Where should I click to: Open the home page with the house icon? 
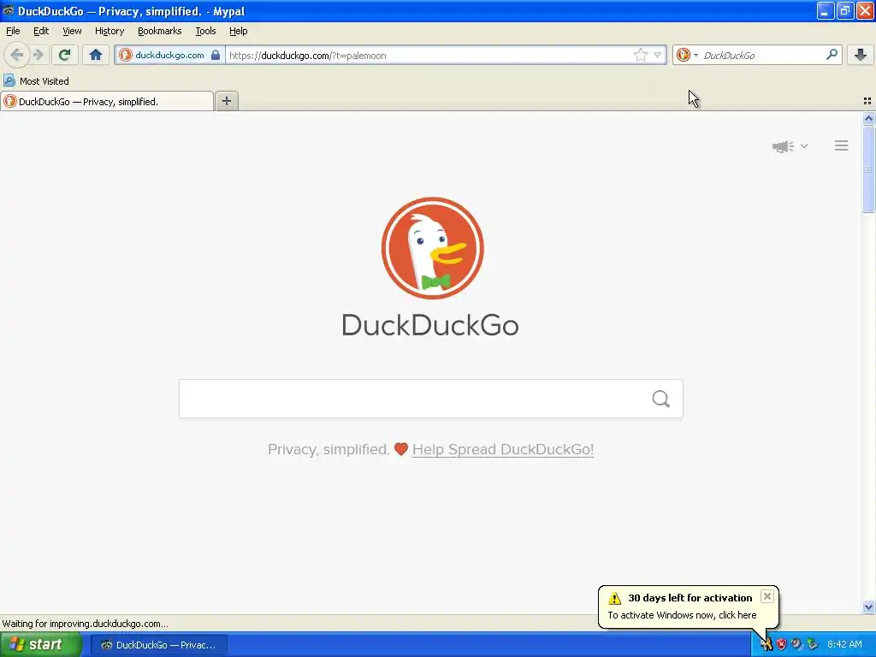coord(96,55)
